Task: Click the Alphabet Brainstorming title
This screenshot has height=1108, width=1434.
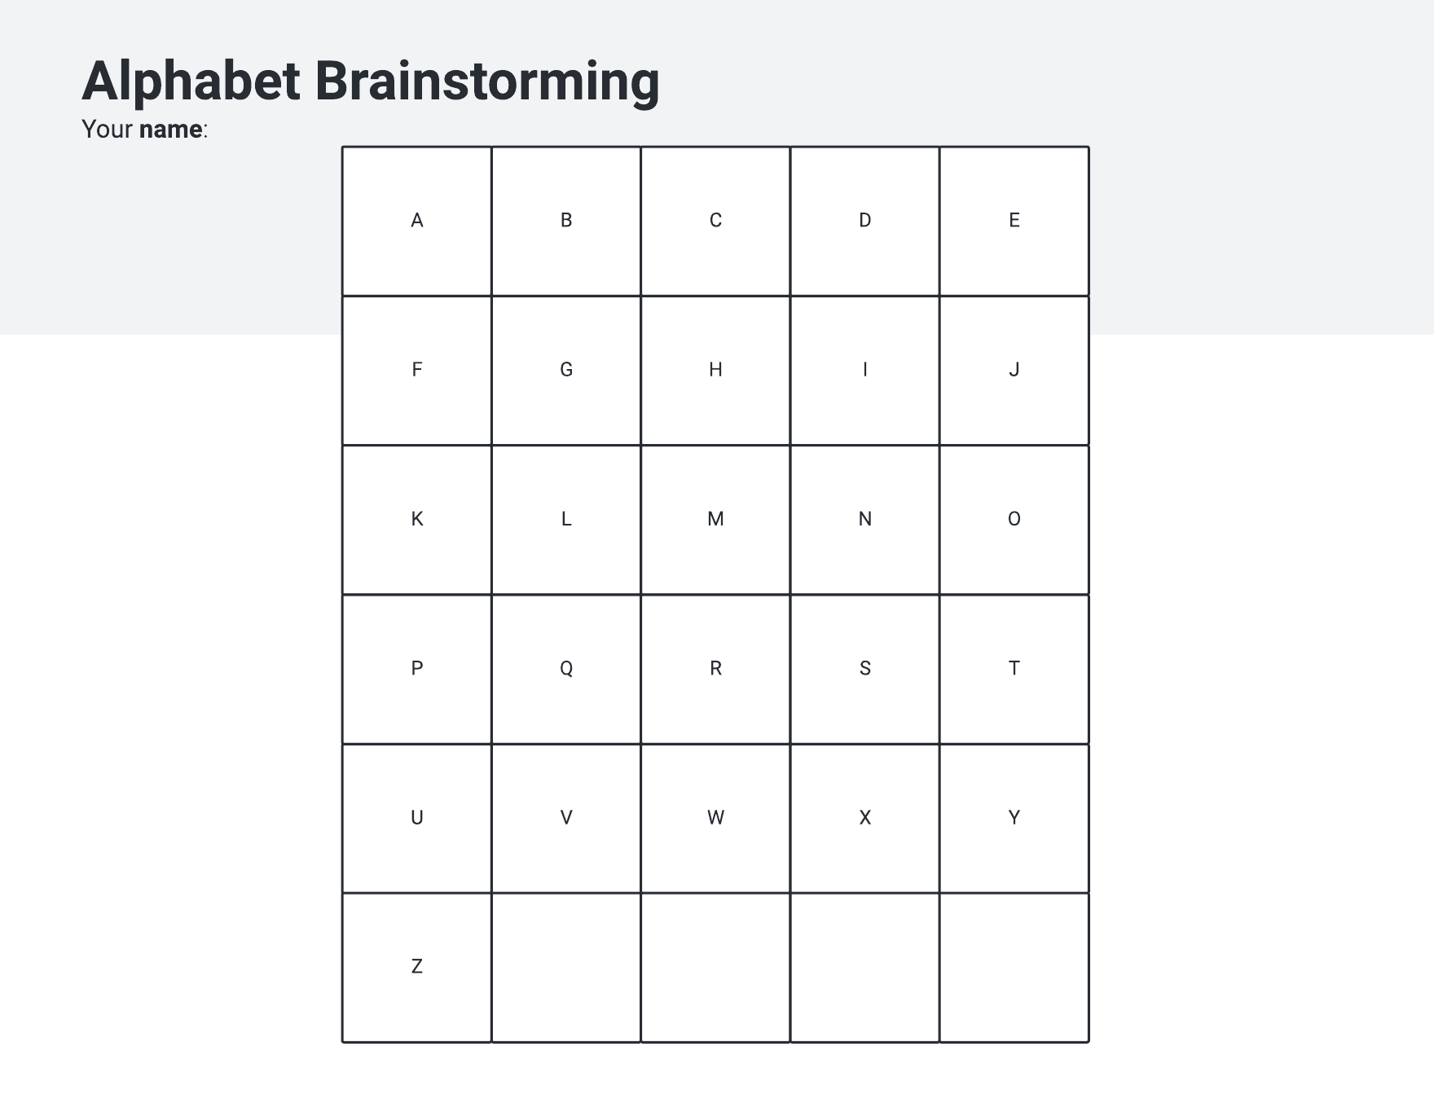Action: pyautogui.click(x=370, y=81)
